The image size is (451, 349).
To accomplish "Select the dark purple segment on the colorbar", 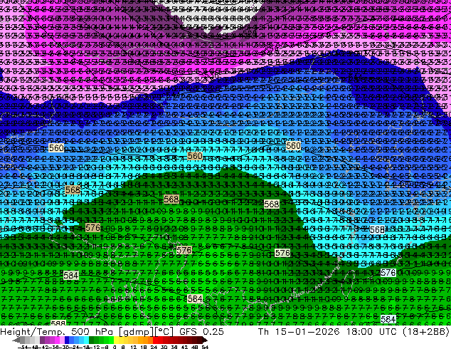I will tap(42, 340).
